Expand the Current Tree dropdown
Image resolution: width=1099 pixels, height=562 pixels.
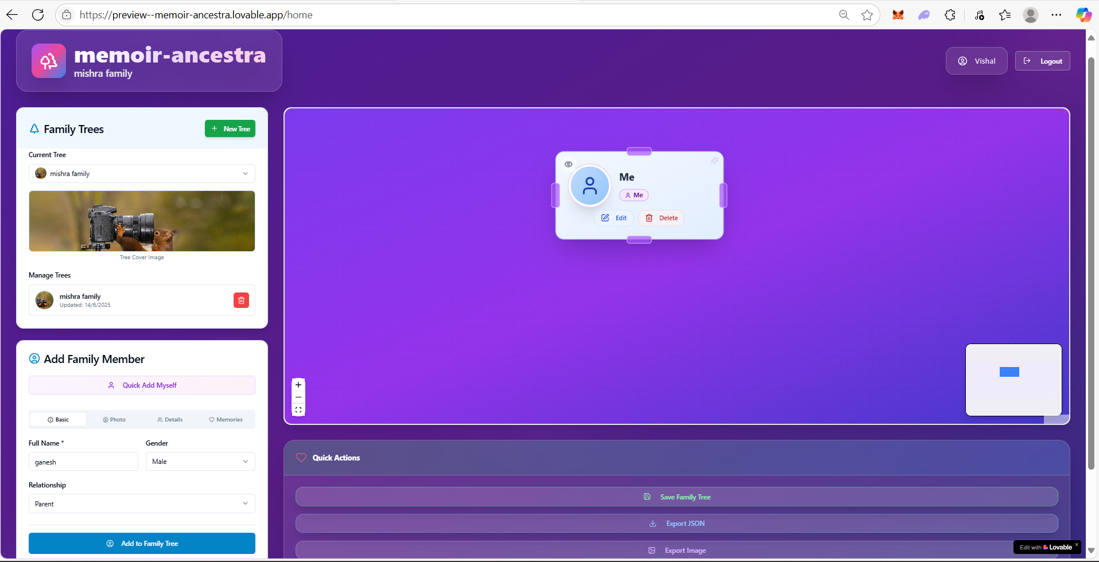pyautogui.click(x=142, y=174)
